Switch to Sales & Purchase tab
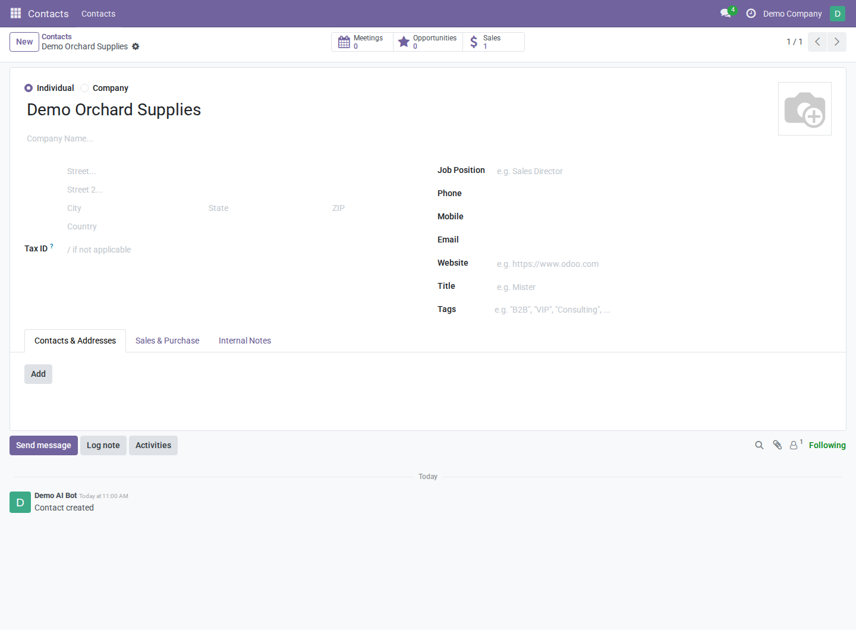The image size is (856, 630). click(167, 341)
